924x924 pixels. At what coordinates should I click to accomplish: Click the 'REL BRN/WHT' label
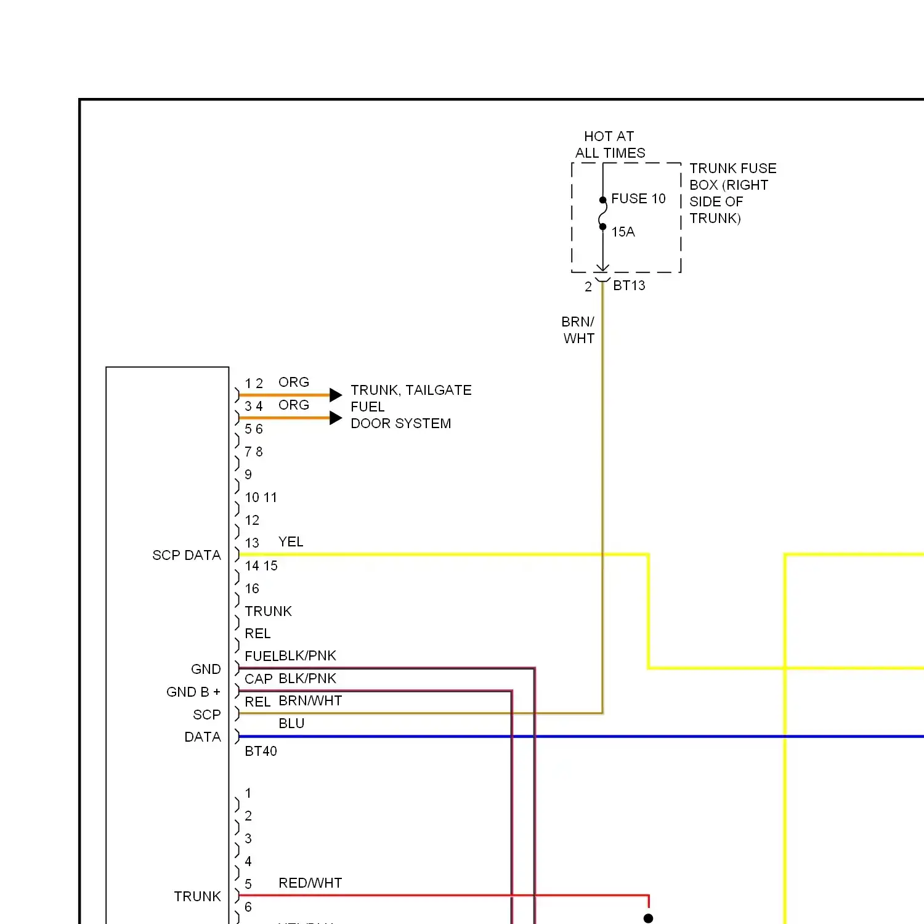point(293,701)
